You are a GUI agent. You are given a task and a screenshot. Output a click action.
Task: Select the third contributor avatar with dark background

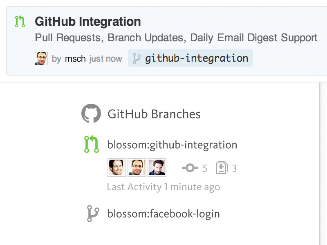point(157,167)
